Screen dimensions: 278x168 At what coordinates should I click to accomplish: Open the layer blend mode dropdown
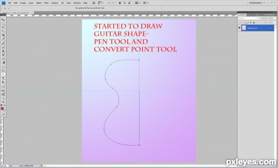[249, 18]
